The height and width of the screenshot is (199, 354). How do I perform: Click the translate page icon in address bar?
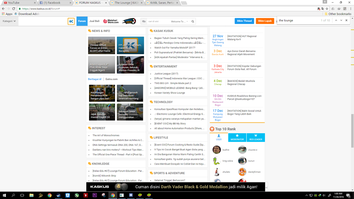tap(323, 9)
